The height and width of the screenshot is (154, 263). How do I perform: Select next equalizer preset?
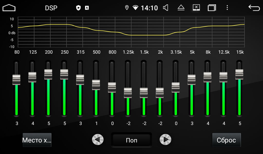165,140
